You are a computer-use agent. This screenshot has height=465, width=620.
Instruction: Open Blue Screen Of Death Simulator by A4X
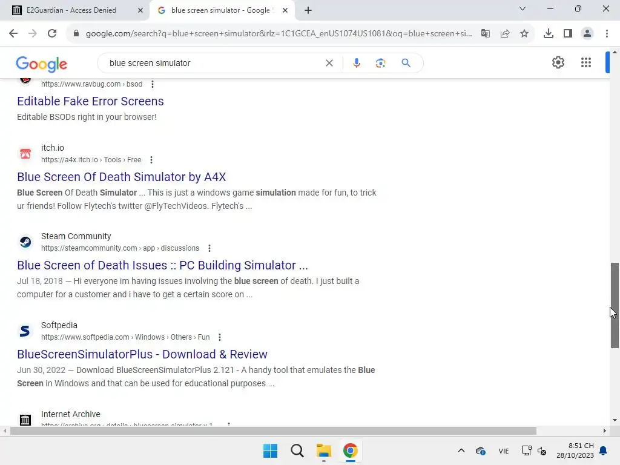coord(121,177)
